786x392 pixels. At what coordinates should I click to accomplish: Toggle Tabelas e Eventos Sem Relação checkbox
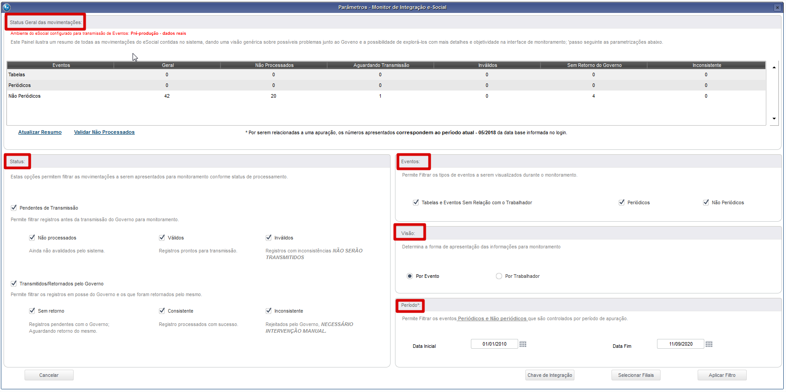[x=416, y=202]
